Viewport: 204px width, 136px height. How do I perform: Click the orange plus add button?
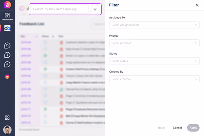coord(7,77)
